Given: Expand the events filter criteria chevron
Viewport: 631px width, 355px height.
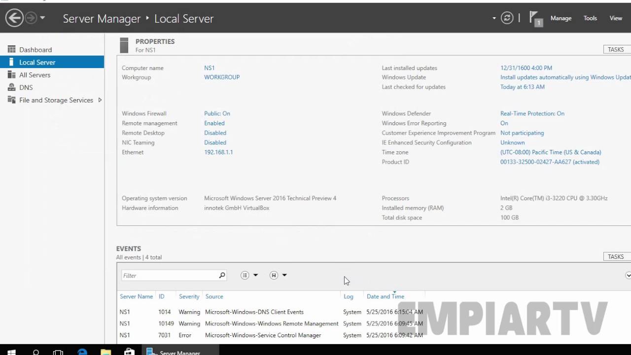Looking at the screenshot, I should [x=628, y=275].
